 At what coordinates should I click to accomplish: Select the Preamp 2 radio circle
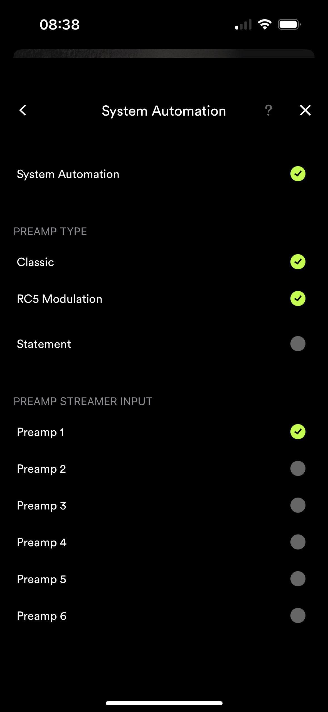[298, 469]
